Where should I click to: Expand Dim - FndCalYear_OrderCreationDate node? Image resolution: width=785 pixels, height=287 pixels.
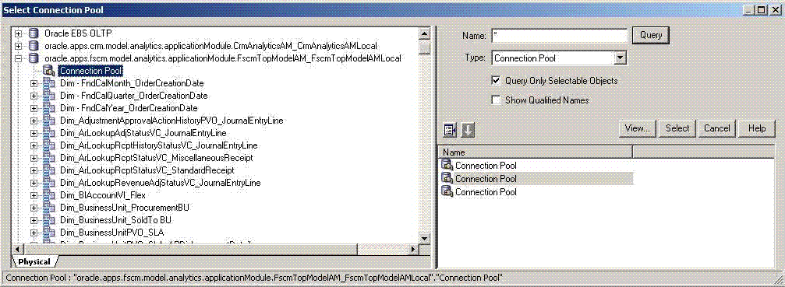[x=34, y=108]
